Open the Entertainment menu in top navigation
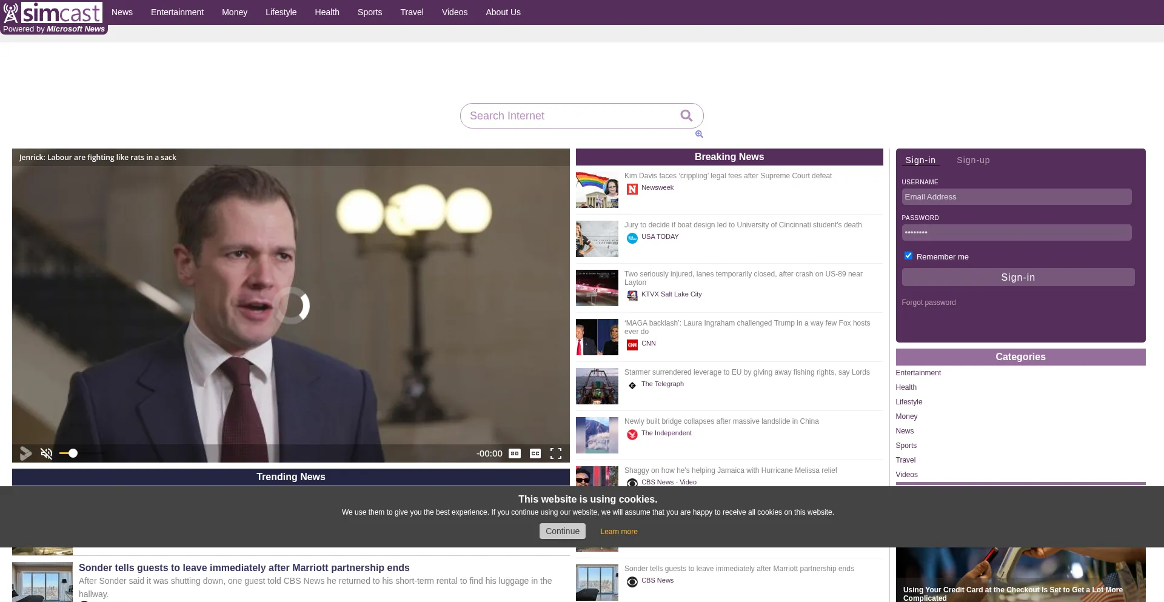The image size is (1164, 602). click(x=177, y=12)
